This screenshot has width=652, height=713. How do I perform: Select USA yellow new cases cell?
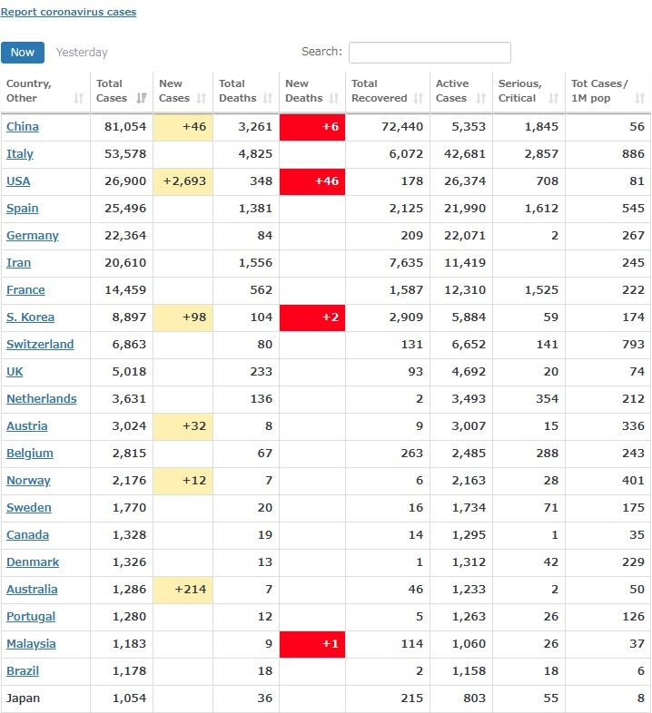[184, 181]
